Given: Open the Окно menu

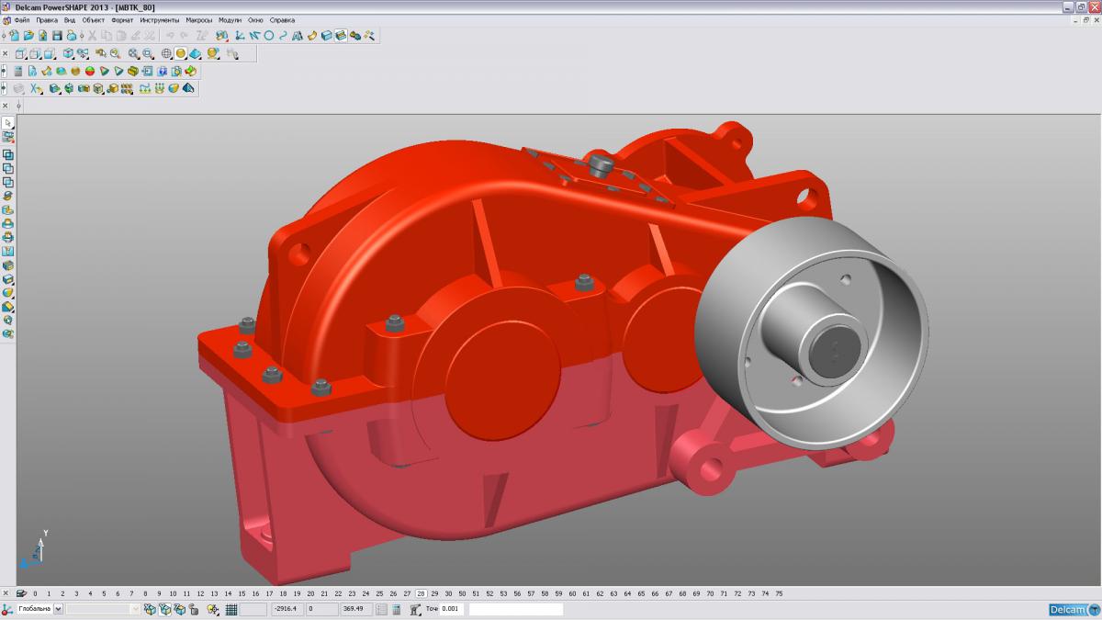Looking at the screenshot, I should pyautogui.click(x=255, y=19).
